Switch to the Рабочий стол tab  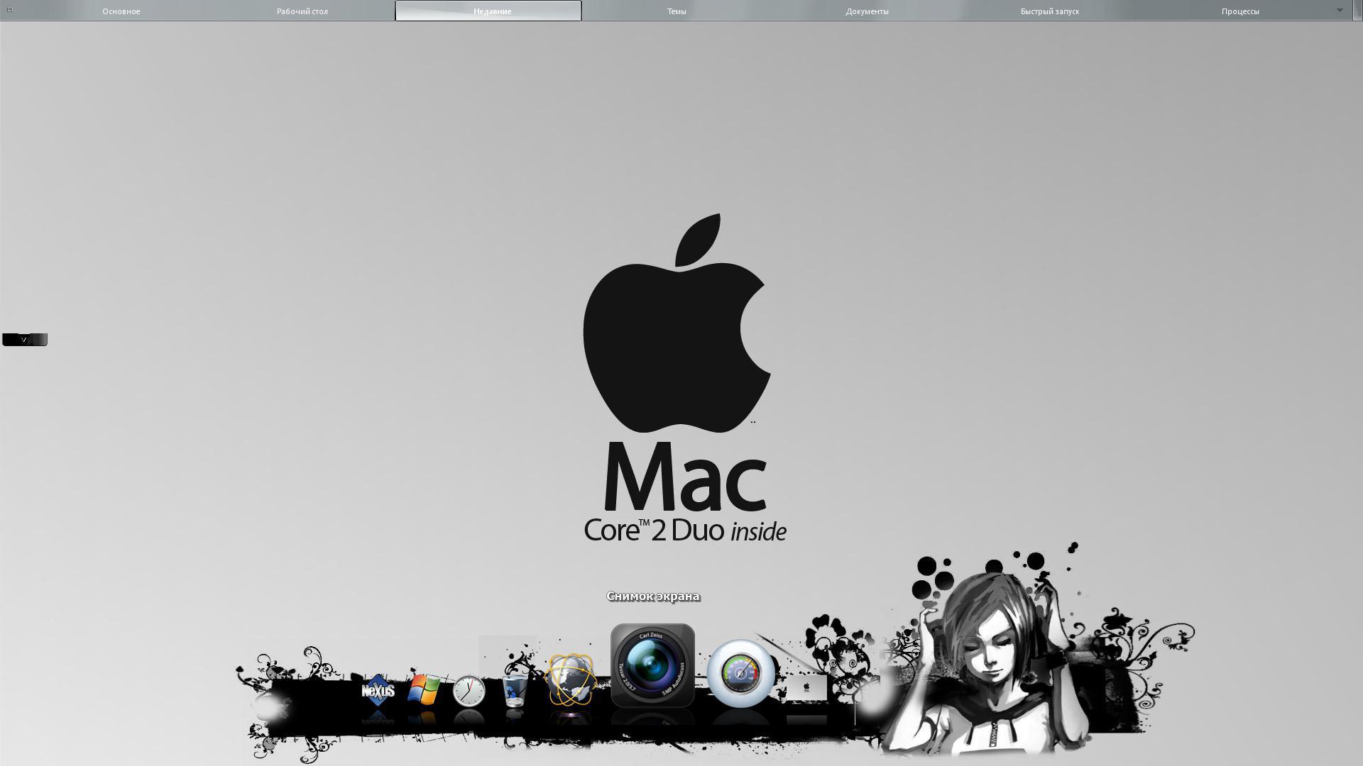(302, 11)
